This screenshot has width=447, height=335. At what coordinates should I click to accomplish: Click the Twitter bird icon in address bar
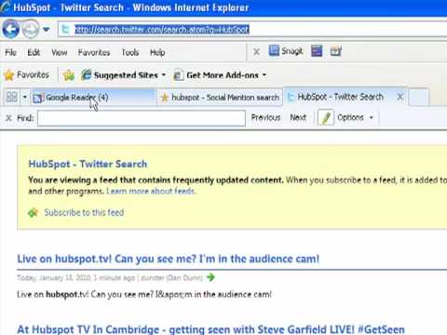65,30
